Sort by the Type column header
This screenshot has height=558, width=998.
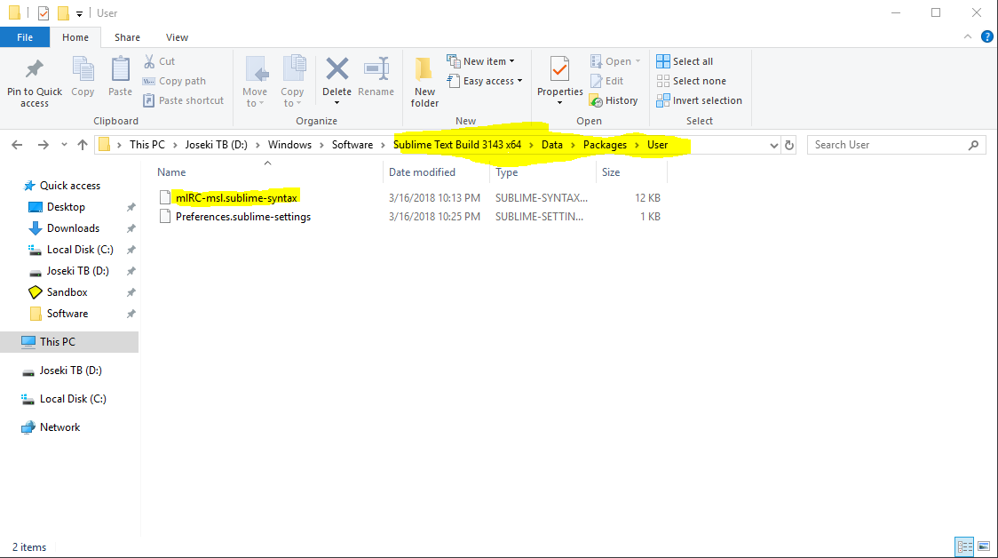pyautogui.click(x=507, y=172)
